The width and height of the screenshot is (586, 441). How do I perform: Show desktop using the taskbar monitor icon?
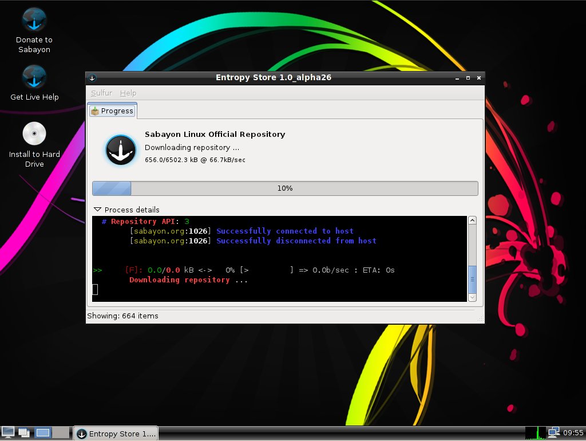click(8, 432)
